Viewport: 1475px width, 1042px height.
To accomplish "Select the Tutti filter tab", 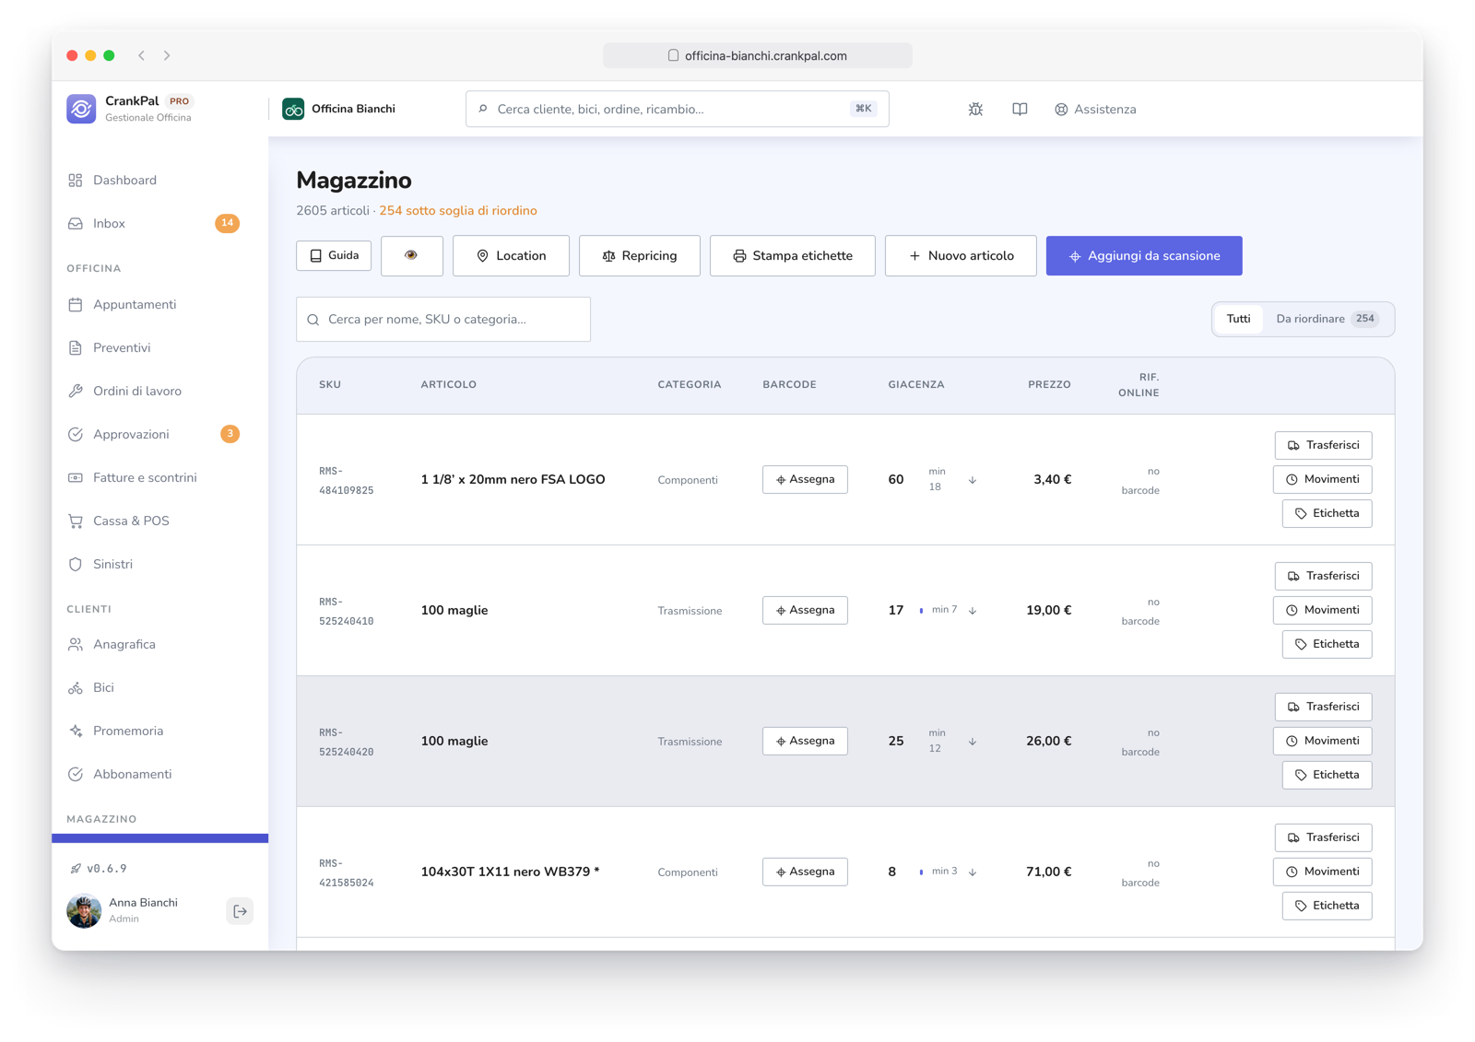I will tap(1238, 319).
